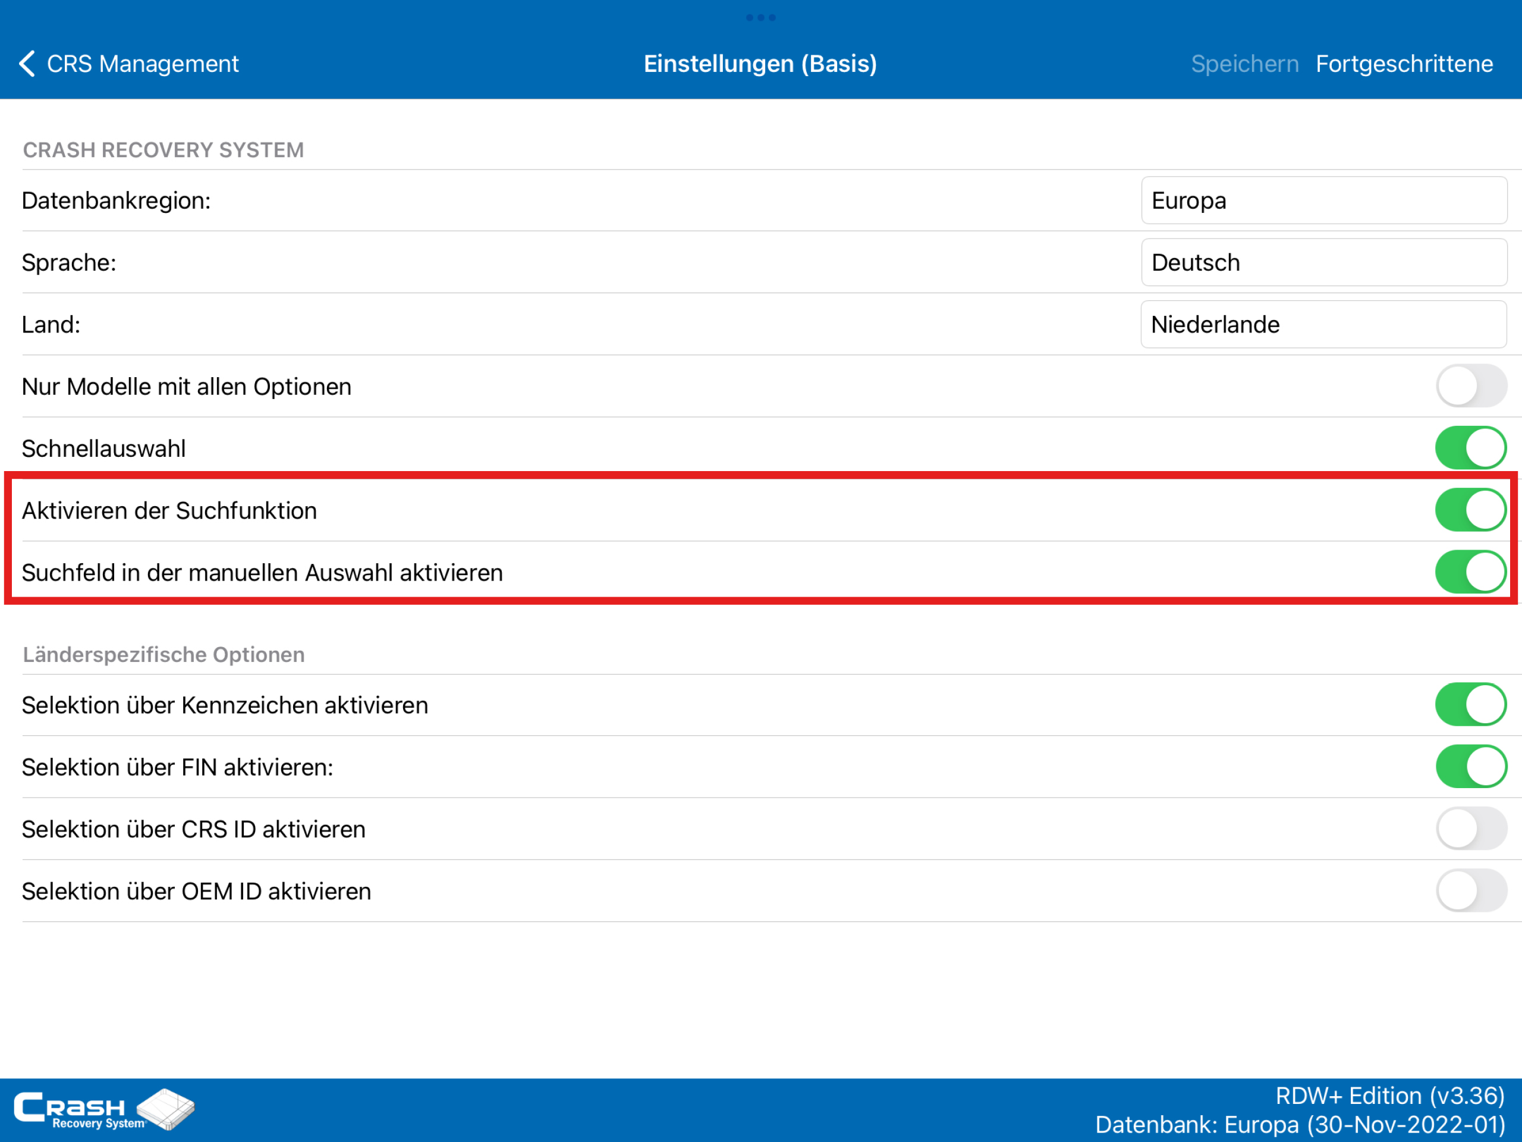Enable Selektion über OEM ID
Viewport: 1522px width, 1142px height.
(x=1471, y=891)
